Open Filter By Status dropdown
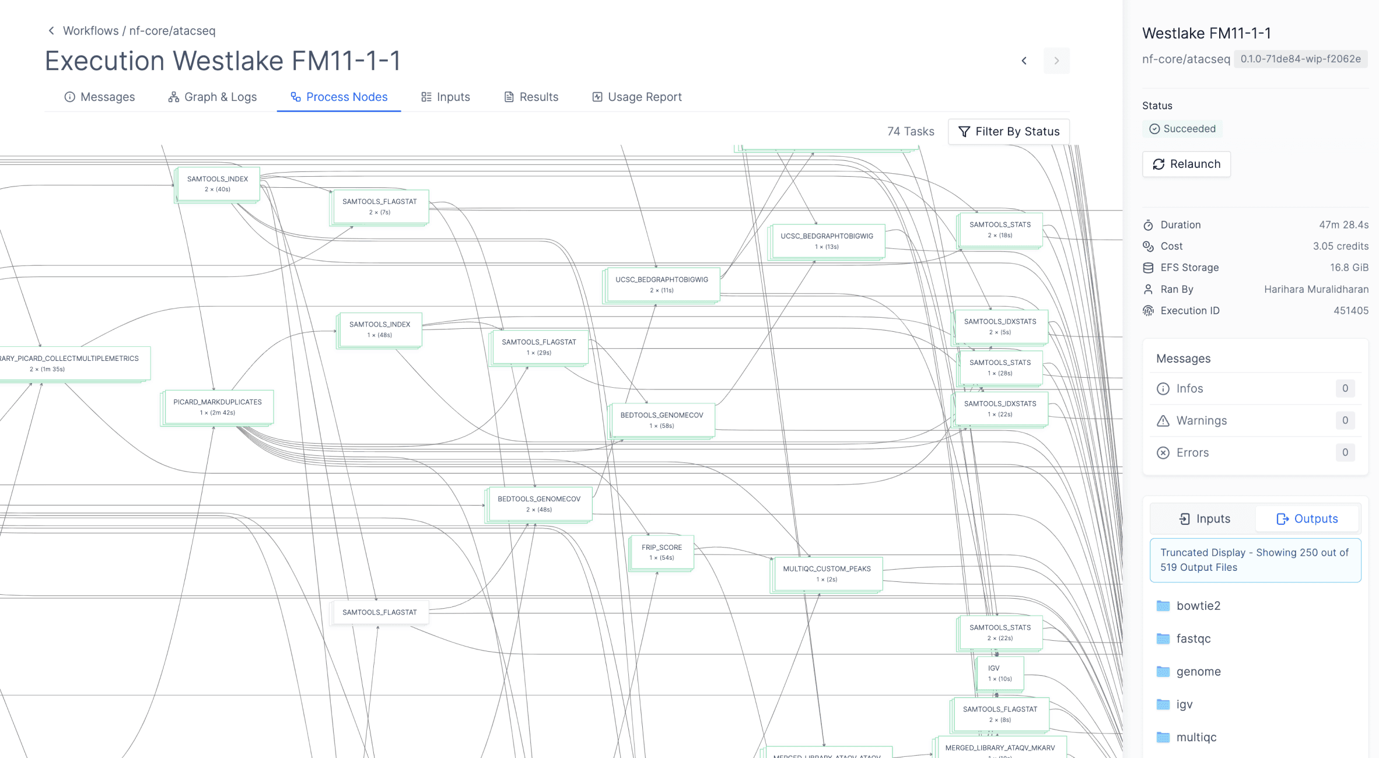Screen dimensions: 1379x758 click(x=1009, y=132)
